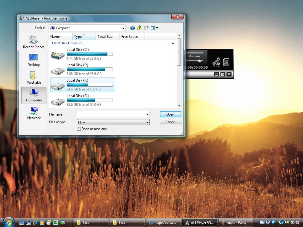The height and width of the screenshot is (227, 303).
Task: Open the Views menu arrow
Action: [x=157, y=28]
